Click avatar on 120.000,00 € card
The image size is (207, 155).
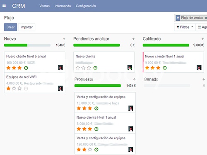[131, 149]
